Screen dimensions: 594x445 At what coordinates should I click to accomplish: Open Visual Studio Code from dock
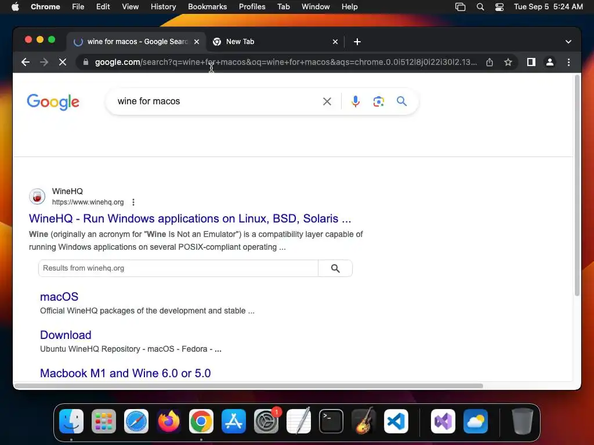tap(396, 421)
